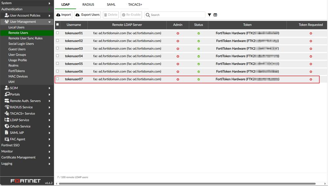Click the RADIUS Service icon

[x=7, y=107]
